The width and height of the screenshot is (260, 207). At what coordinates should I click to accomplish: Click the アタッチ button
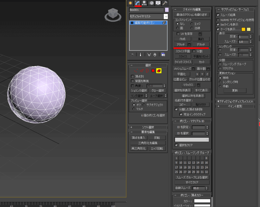pyautogui.click(x=181, y=44)
